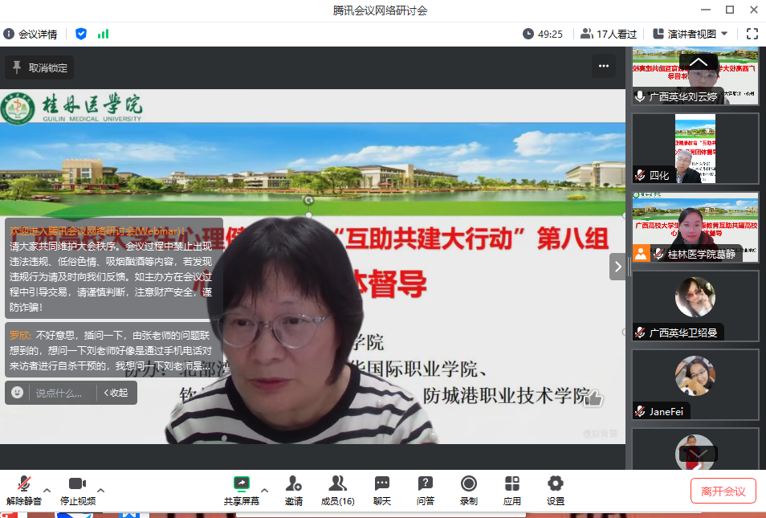Click the thumbs-up reaction icon on video
Screen dimensions: 766x518
593,398
